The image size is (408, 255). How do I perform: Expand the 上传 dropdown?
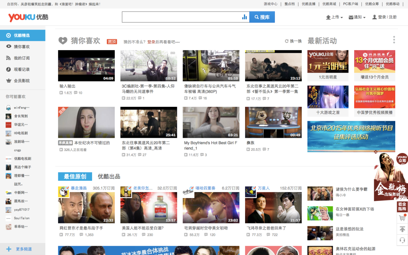[334, 17]
